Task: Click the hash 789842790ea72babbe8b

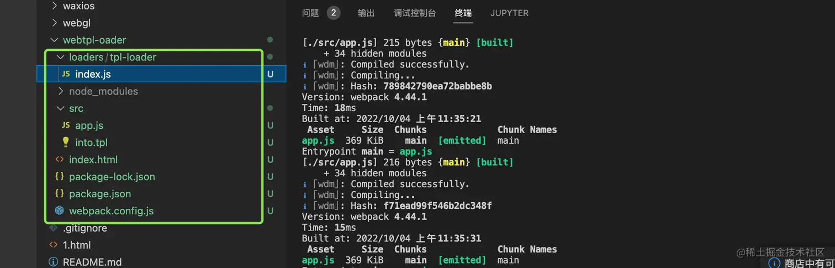Action: point(437,86)
